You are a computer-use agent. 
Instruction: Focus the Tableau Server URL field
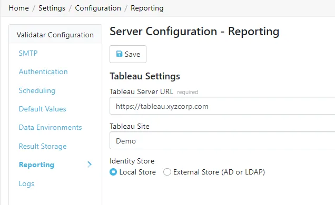point(222,106)
